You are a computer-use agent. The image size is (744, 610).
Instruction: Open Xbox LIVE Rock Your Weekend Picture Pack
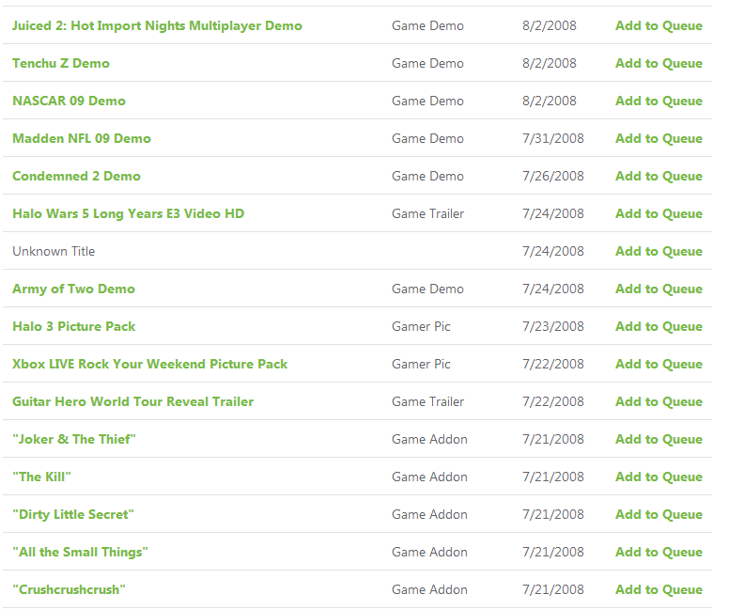pyautogui.click(x=150, y=364)
